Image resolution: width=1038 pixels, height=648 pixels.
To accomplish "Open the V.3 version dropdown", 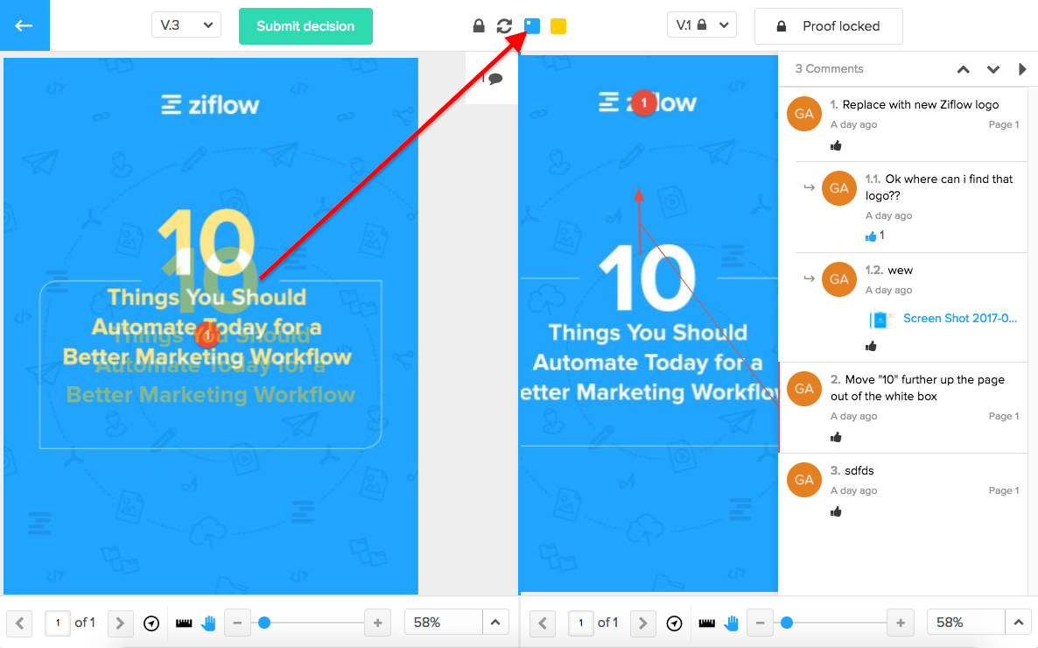I will [186, 25].
